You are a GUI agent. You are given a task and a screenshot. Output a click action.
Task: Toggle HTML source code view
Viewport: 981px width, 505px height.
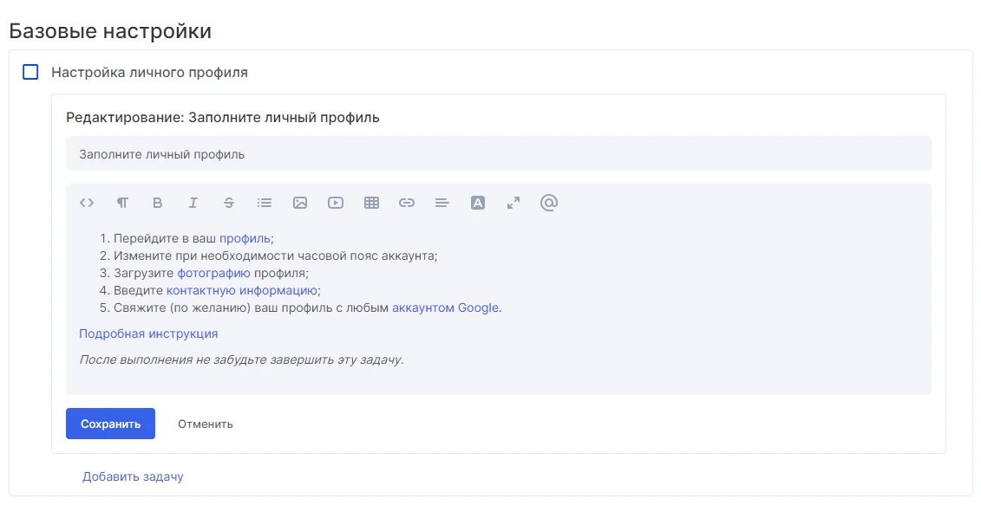[x=87, y=203]
